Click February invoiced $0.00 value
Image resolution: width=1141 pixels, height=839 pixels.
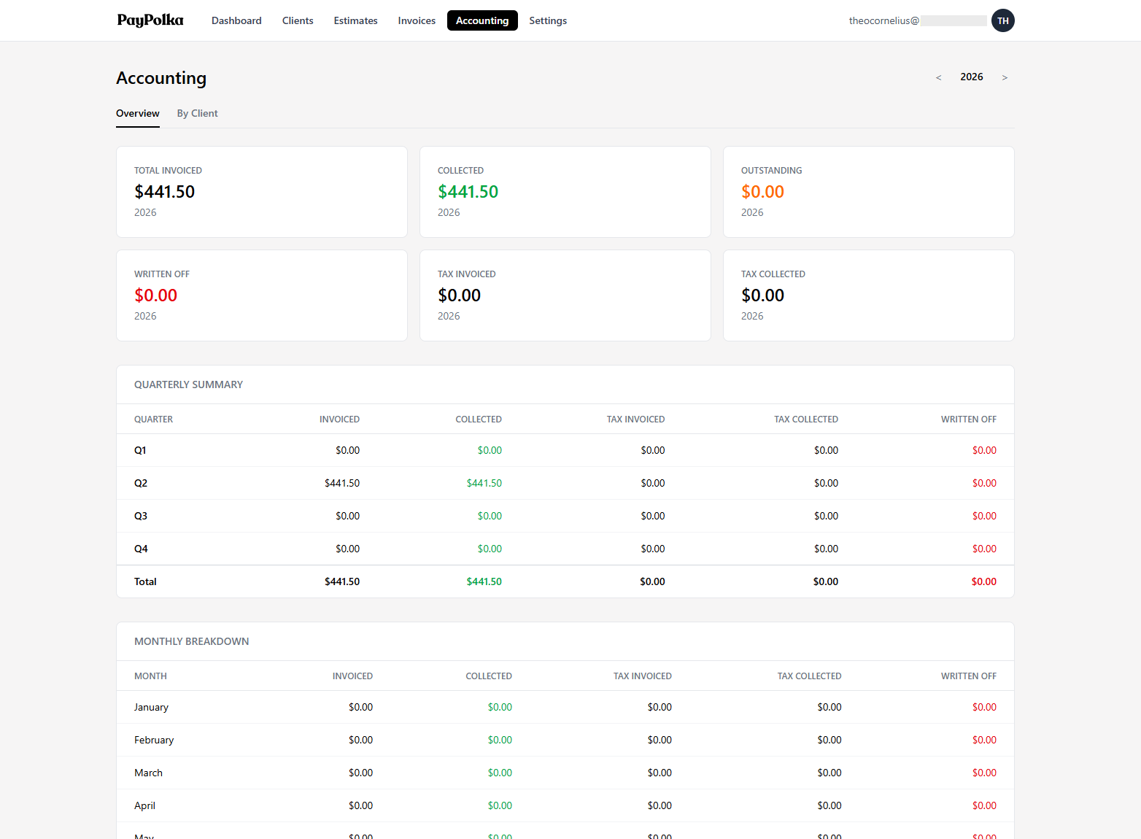(x=360, y=740)
